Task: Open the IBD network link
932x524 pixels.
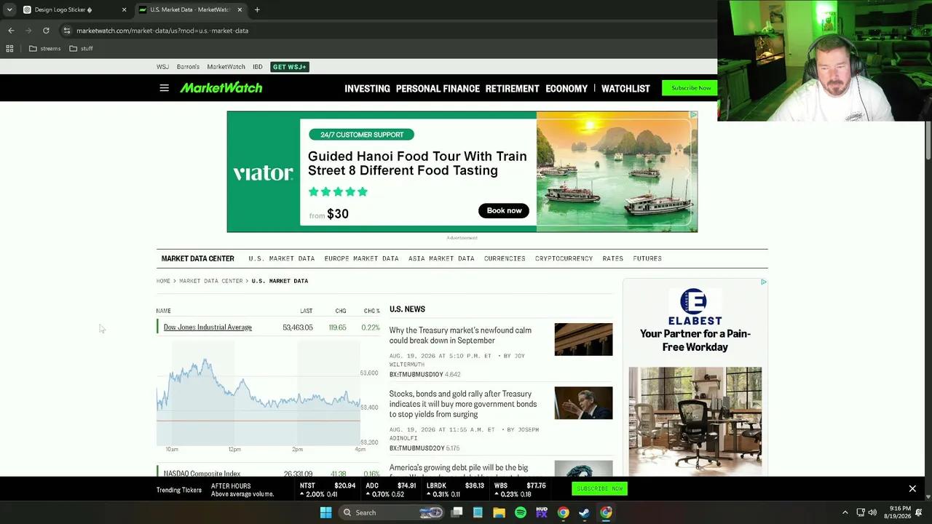Action: (258, 67)
